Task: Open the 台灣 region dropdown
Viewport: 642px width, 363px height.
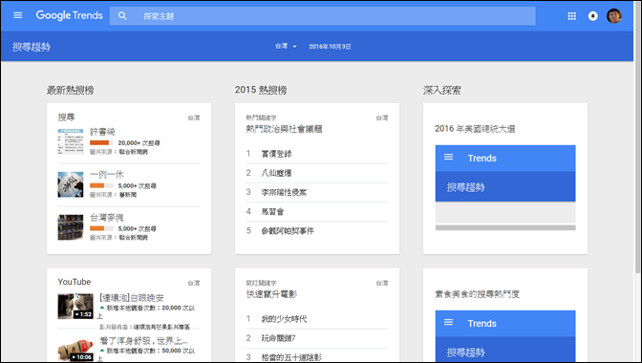Action: tap(286, 46)
